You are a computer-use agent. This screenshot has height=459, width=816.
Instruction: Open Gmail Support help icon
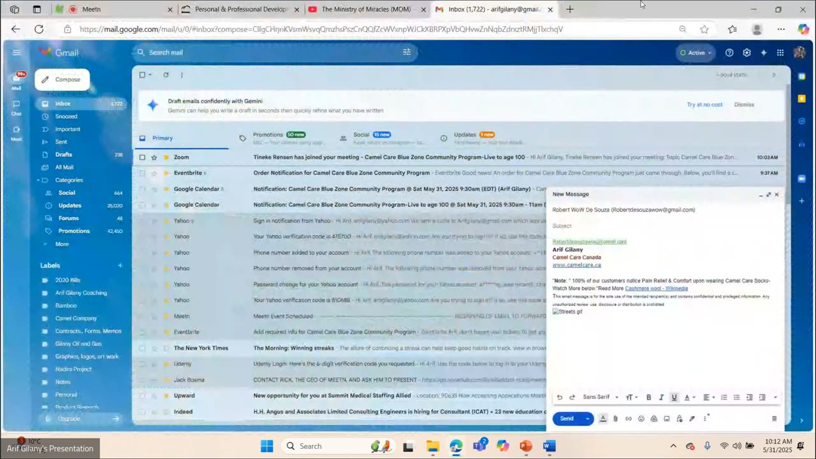tap(729, 53)
